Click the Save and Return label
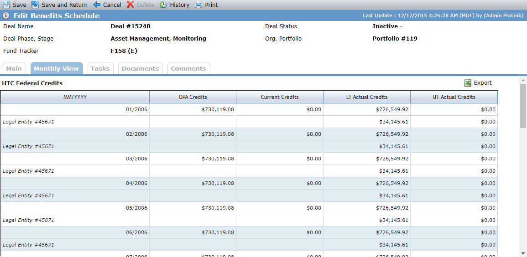This screenshot has height=257, width=527. pyautogui.click(x=64, y=5)
